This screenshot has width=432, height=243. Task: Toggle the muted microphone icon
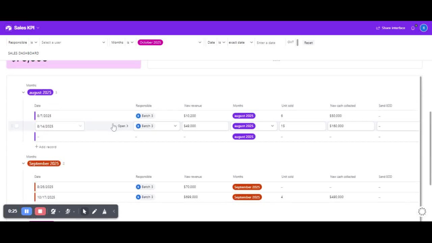tap(68, 211)
